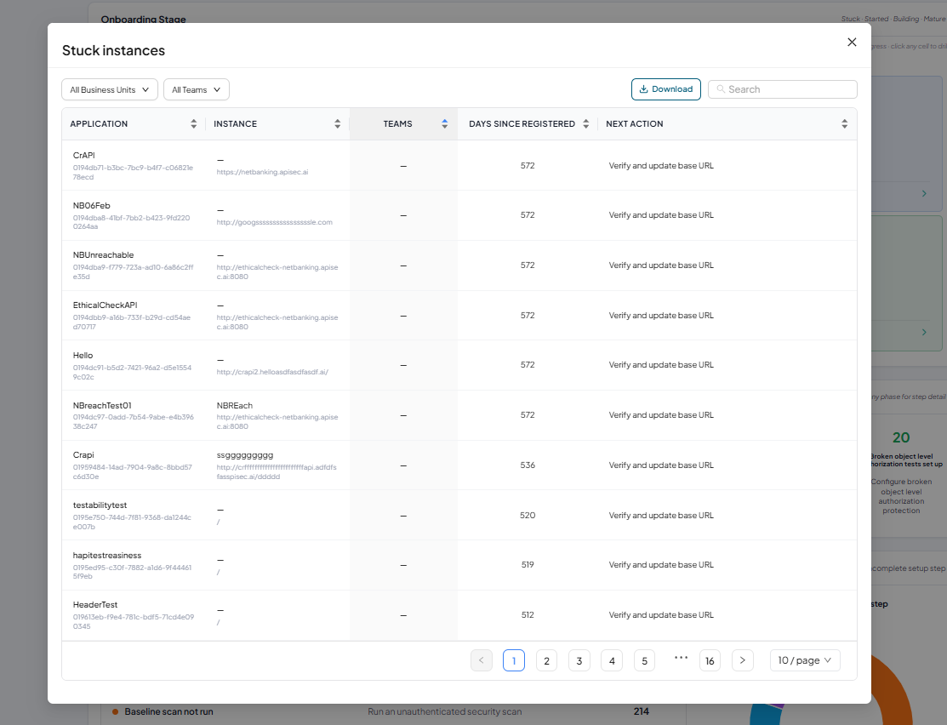The height and width of the screenshot is (725, 947).
Task: Close the Stuck instances dialog
Action: tap(852, 42)
